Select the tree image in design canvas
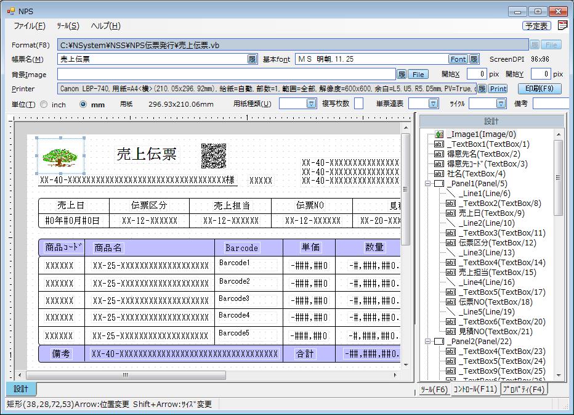 [x=60, y=156]
